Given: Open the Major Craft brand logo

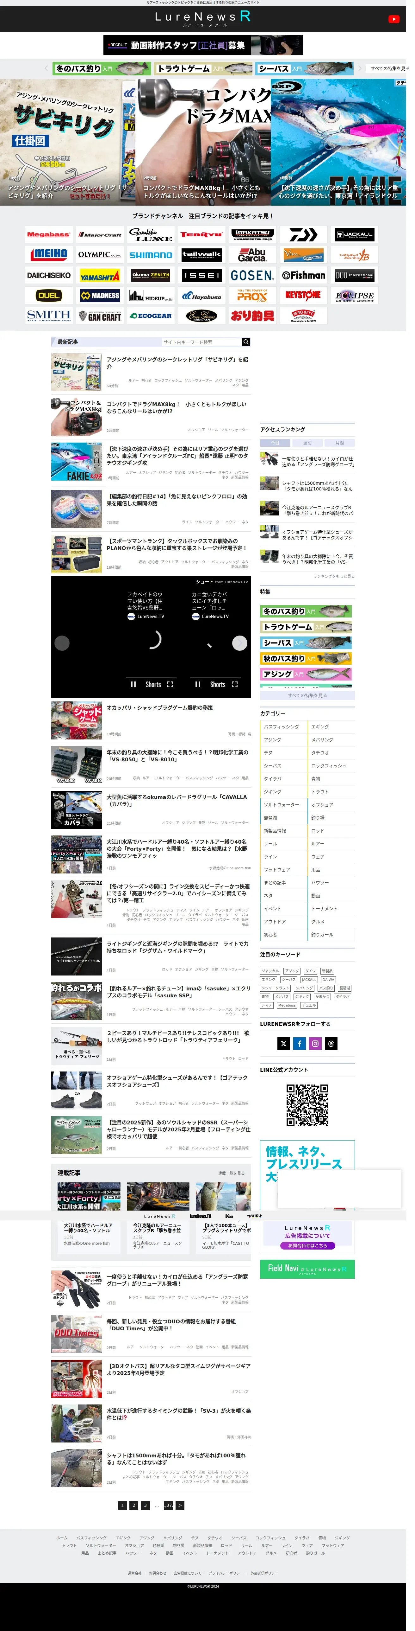Looking at the screenshot, I should (99, 235).
